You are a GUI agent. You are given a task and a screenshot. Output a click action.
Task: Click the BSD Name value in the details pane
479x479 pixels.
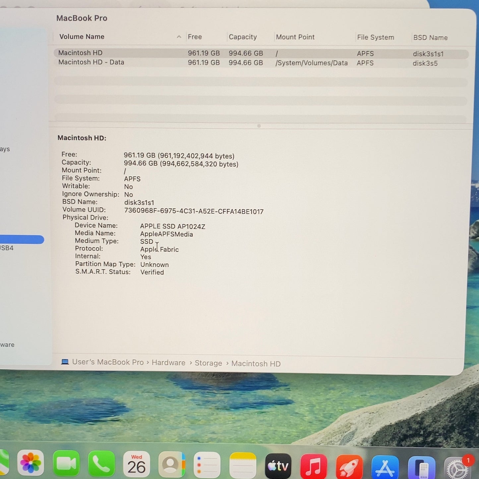(139, 203)
